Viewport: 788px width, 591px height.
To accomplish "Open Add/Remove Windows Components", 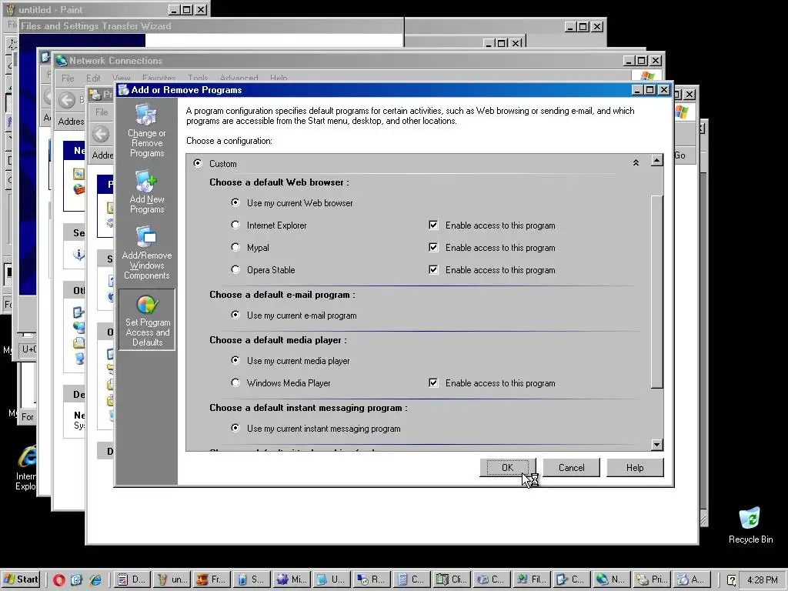I will pos(146,252).
